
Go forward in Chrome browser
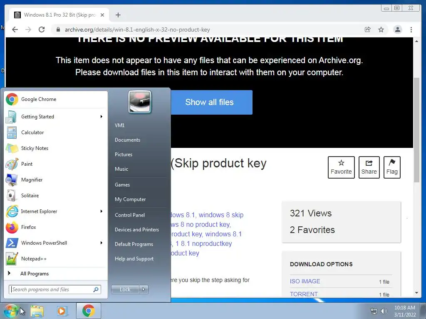click(x=28, y=29)
